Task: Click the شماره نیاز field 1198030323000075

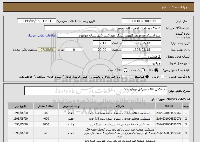Action: (x=142, y=21)
